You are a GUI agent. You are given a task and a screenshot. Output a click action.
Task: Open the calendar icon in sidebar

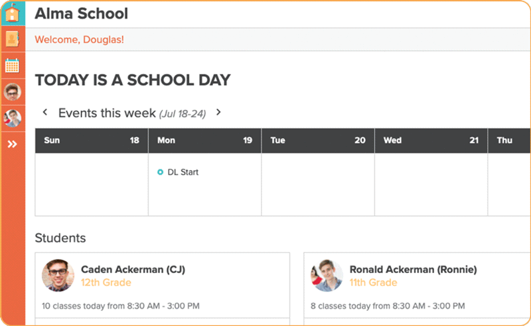point(13,66)
